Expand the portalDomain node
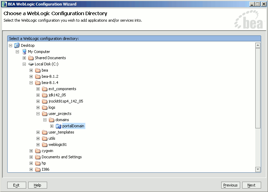 52,126
